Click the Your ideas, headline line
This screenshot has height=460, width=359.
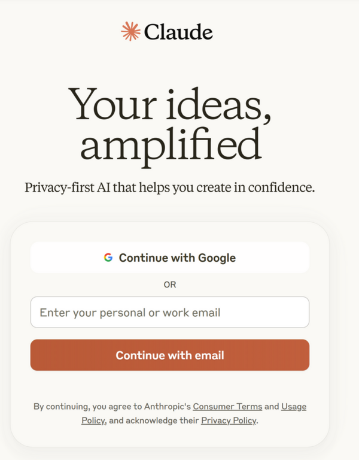coord(170,104)
